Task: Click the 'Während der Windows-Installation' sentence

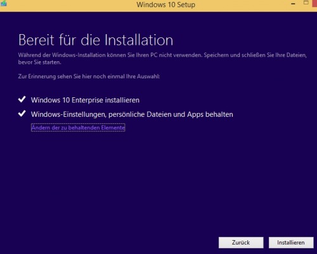Action: coord(110,55)
